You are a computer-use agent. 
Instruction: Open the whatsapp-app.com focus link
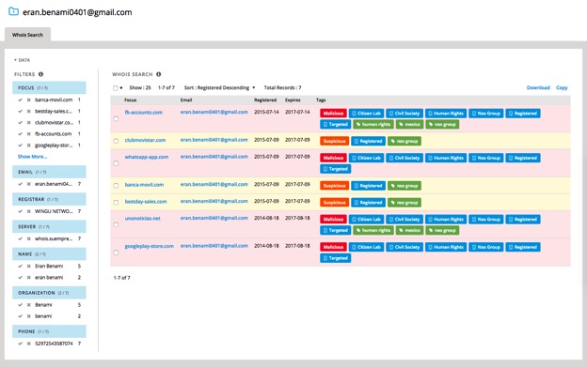(x=147, y=157)
